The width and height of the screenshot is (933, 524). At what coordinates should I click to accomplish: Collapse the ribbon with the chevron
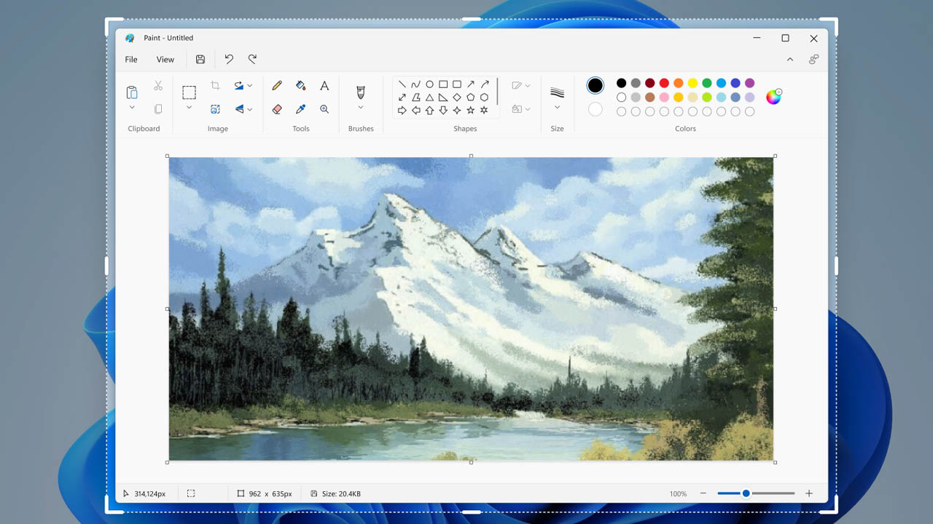[x=790, y=59]
